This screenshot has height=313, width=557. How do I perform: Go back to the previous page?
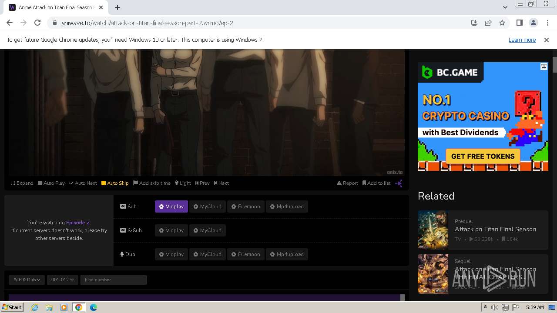[x=10, y=23]
